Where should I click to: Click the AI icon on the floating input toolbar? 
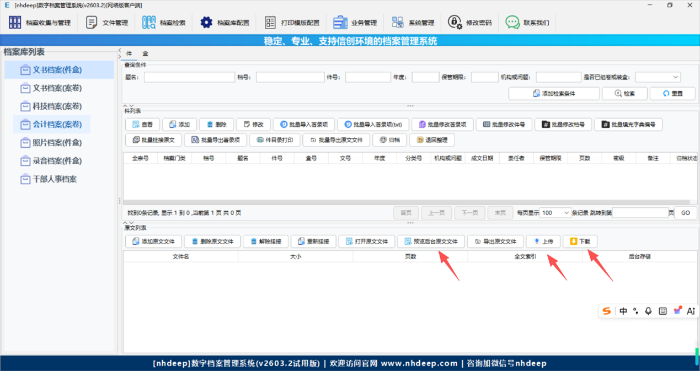pyautogui.click(x=691, y=310)
